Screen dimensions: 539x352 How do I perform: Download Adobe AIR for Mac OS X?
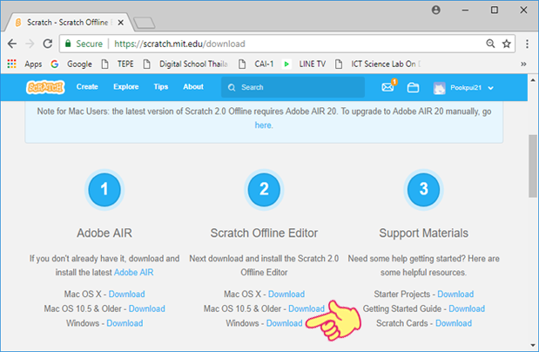(x=126, y=294)
